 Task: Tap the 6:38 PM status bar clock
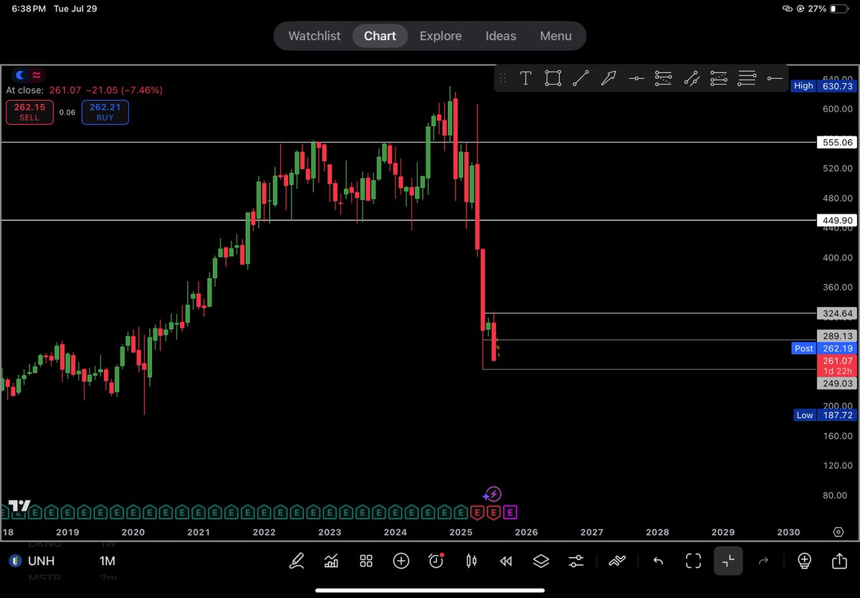[28, 9]
